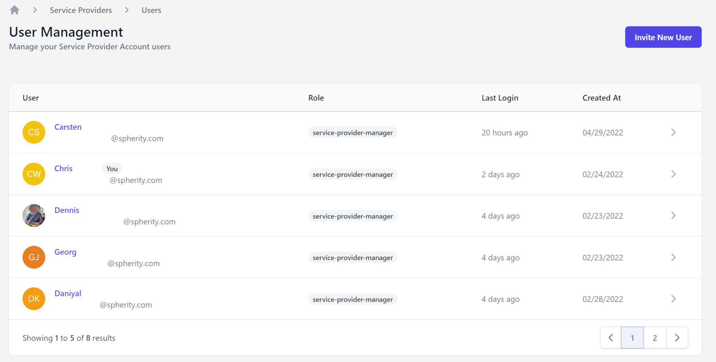Select Users in the breadcrumb trail

point(151,10)
